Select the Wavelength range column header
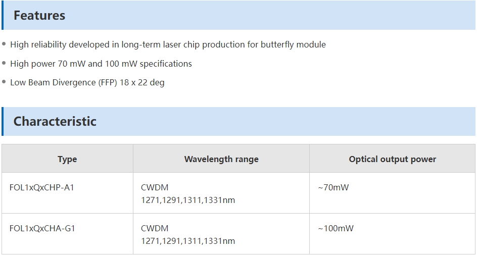Screen dimensions: 478x256 221,159
